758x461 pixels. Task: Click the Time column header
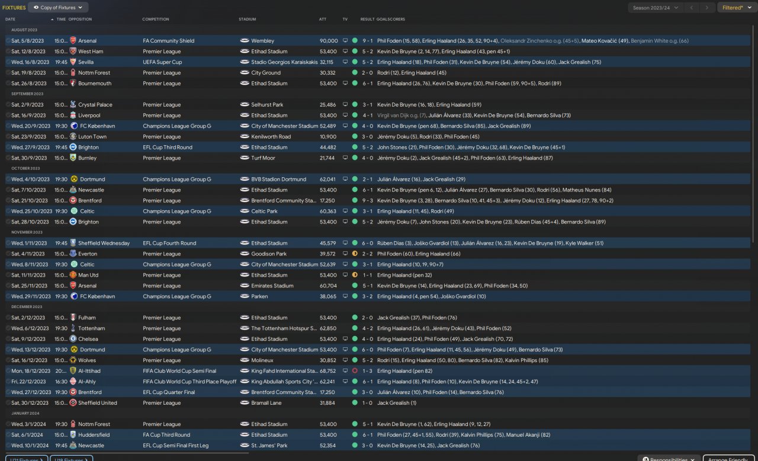click(x=61, y=20)
